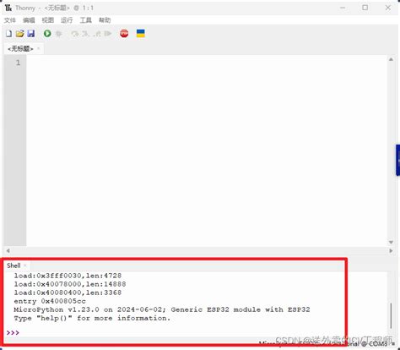Click the 'load:0x40080400,len:3368' shell line

pyautogui.click(x=68, y=293)
